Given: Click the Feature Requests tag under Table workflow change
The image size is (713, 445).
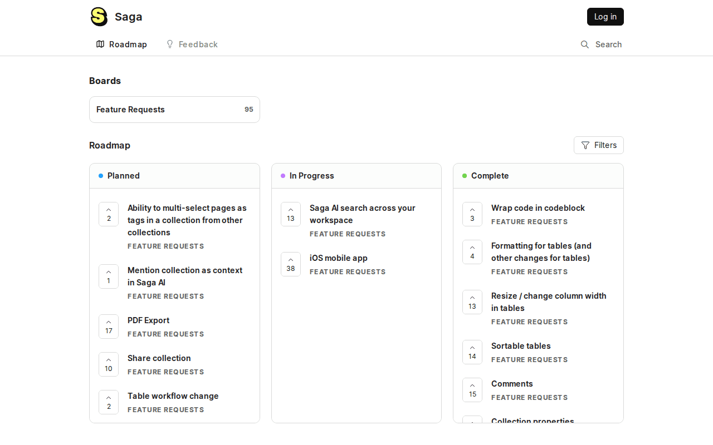Looking at the screenshot, I should point(166,410).
